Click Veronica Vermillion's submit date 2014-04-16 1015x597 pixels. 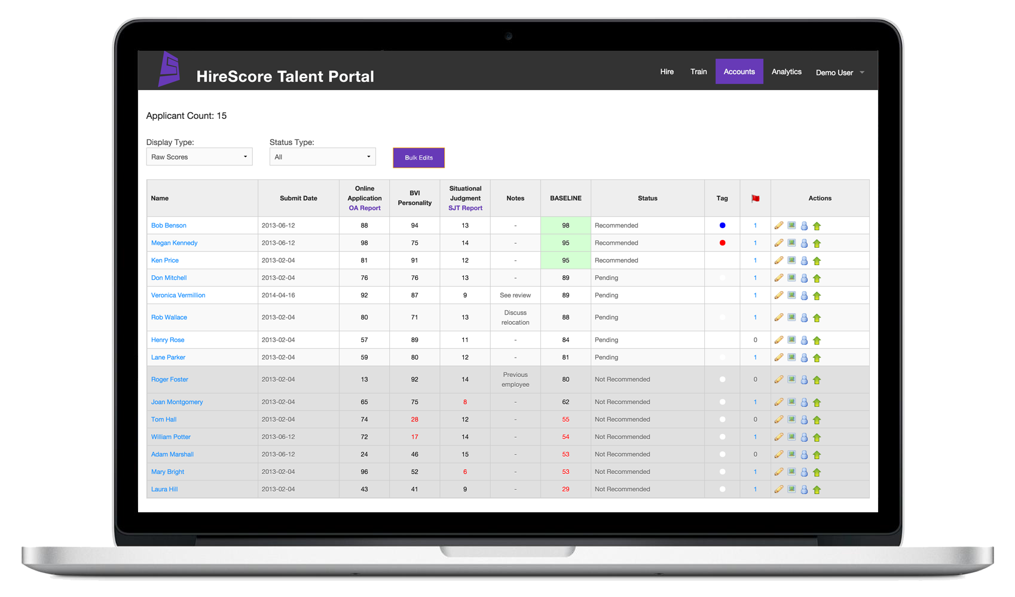(x=278, y=296)
